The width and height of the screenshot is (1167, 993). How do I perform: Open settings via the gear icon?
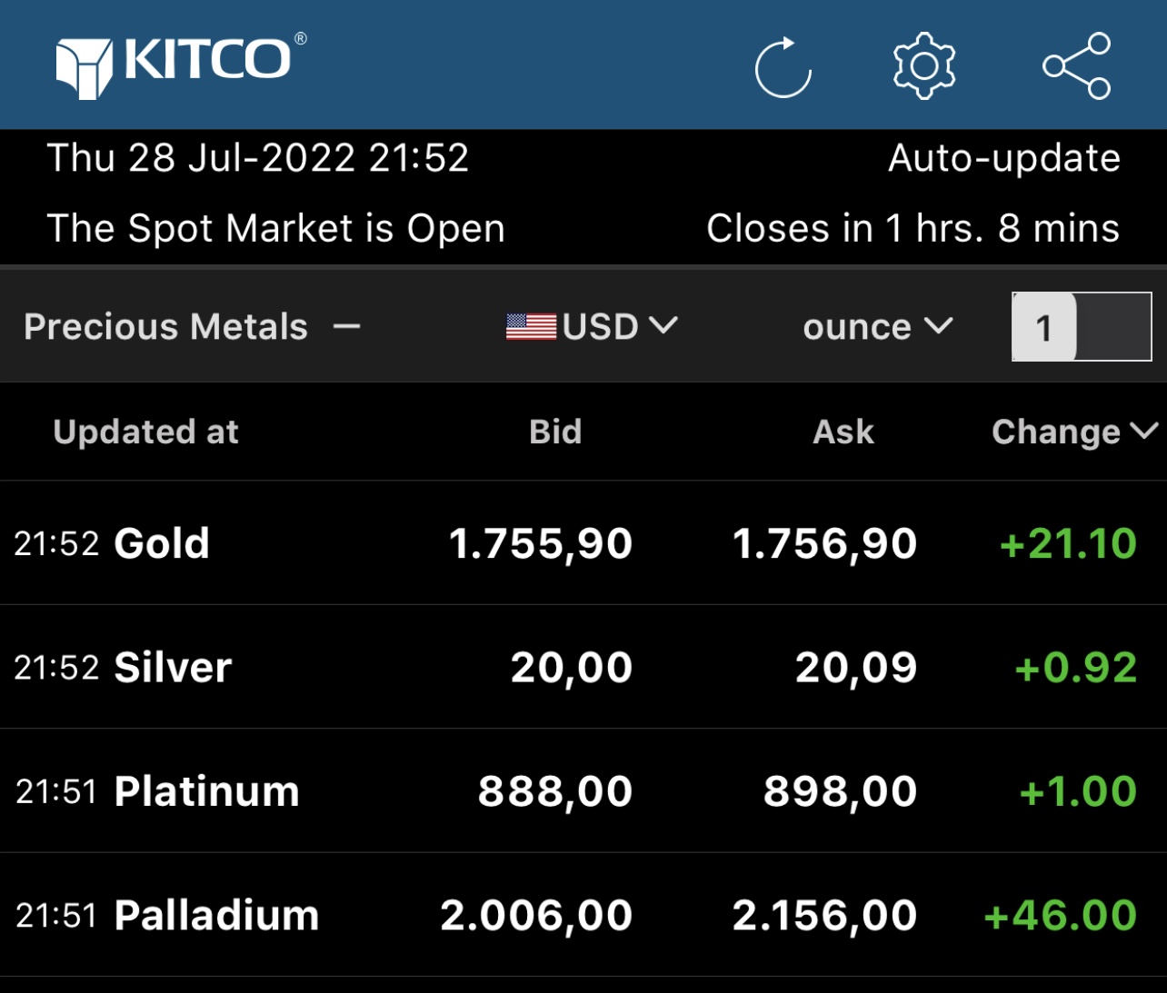pos(923,66)
